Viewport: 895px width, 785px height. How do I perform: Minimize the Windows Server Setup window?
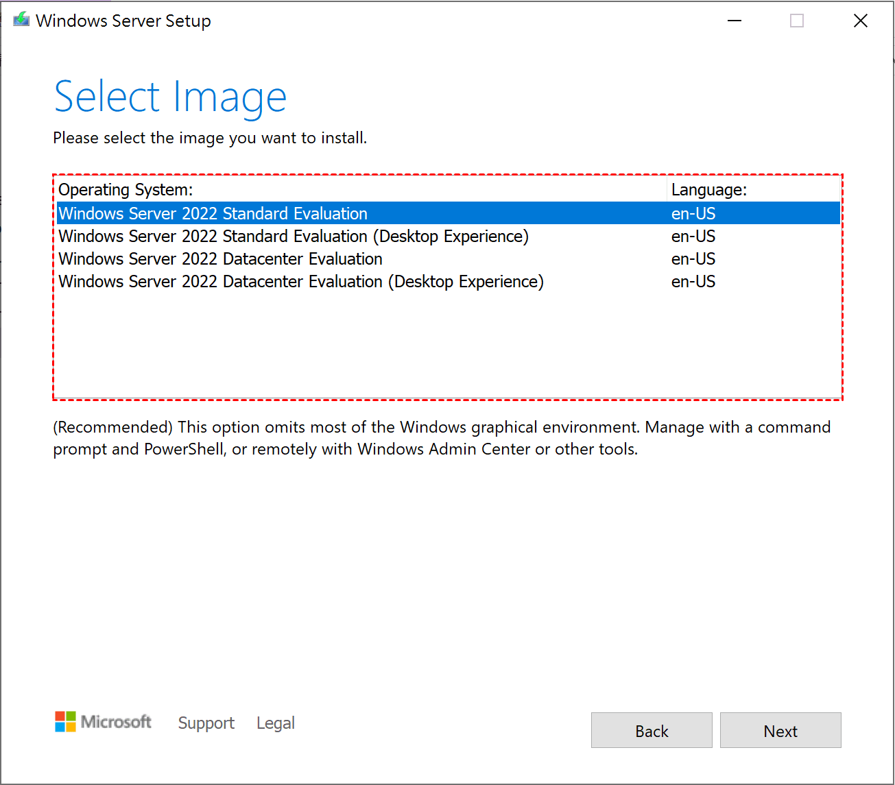pyautogui.click(x=735, y=21)
